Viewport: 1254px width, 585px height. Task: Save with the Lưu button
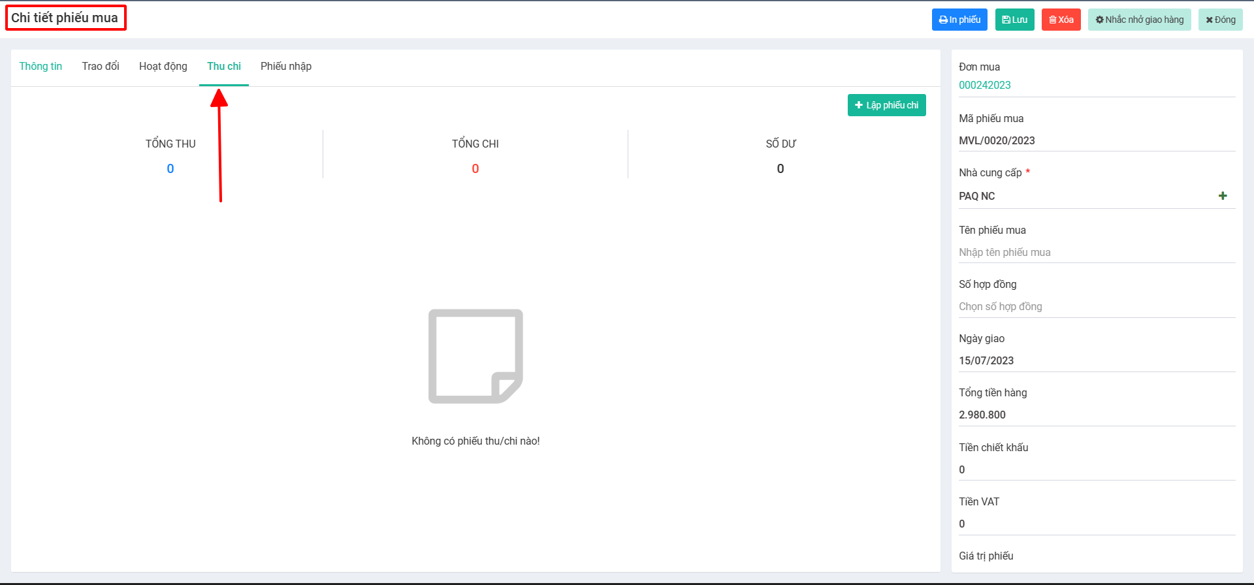pyautogui.click(x=1015, y=20)
